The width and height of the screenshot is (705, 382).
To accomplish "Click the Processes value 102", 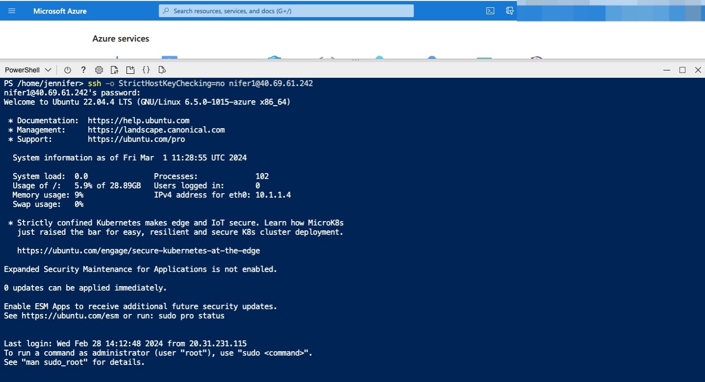I will tap(262, 176).
